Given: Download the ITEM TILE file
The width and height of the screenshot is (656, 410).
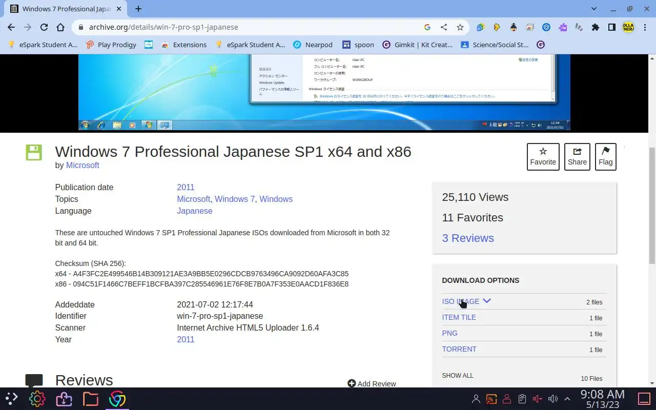Looking at the screenshot, I should pos(459,317).
